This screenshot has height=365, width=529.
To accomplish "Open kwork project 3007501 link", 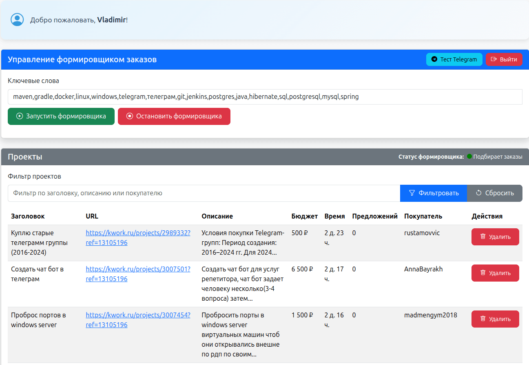I will (x=137, y=269).
